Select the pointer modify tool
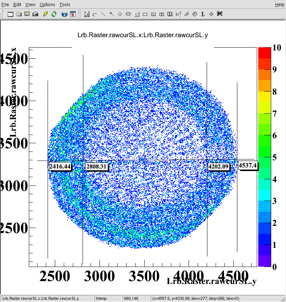Viewport: 286px width, 302px height. (x=87, y=14)
